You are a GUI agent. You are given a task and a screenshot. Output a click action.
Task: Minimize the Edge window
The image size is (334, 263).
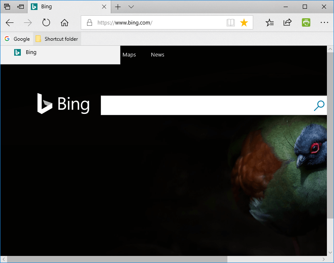point(286,7)
